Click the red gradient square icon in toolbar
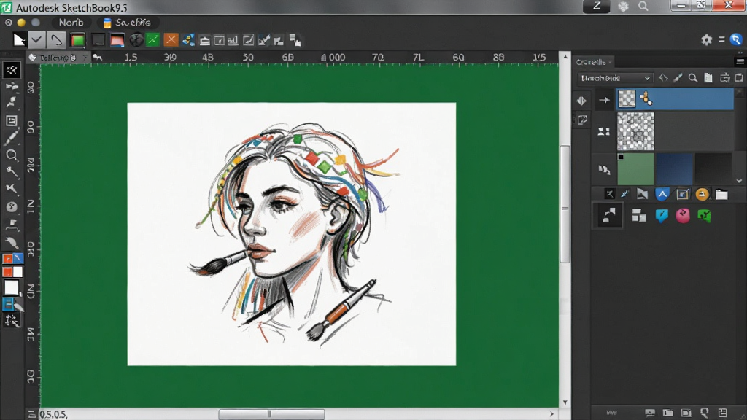Viewport: 747px width, 420px height. (117, 40)
